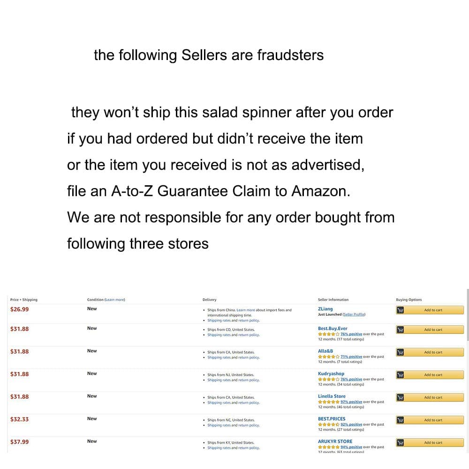Open Learn more about import fees

coord(246,310)
